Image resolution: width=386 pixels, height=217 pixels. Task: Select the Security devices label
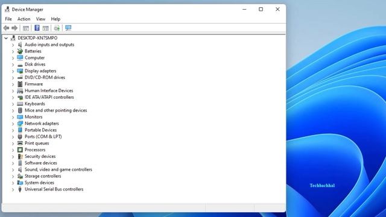40,157
